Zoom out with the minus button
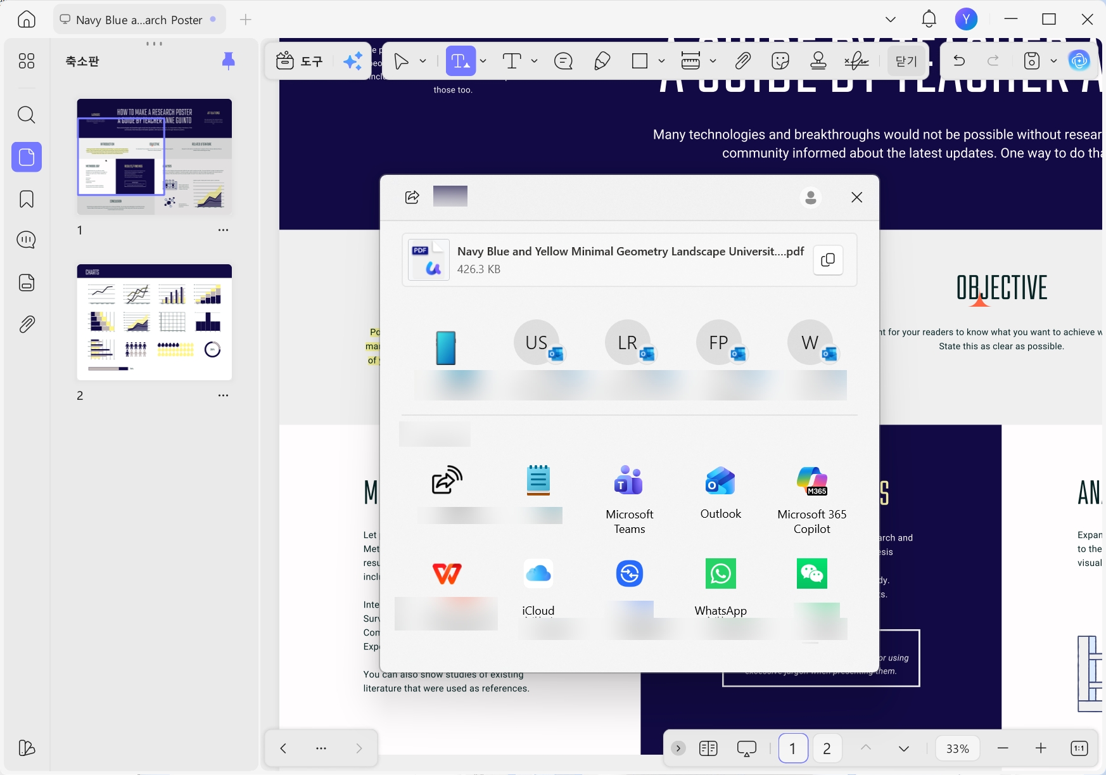 click(1003, 748)
